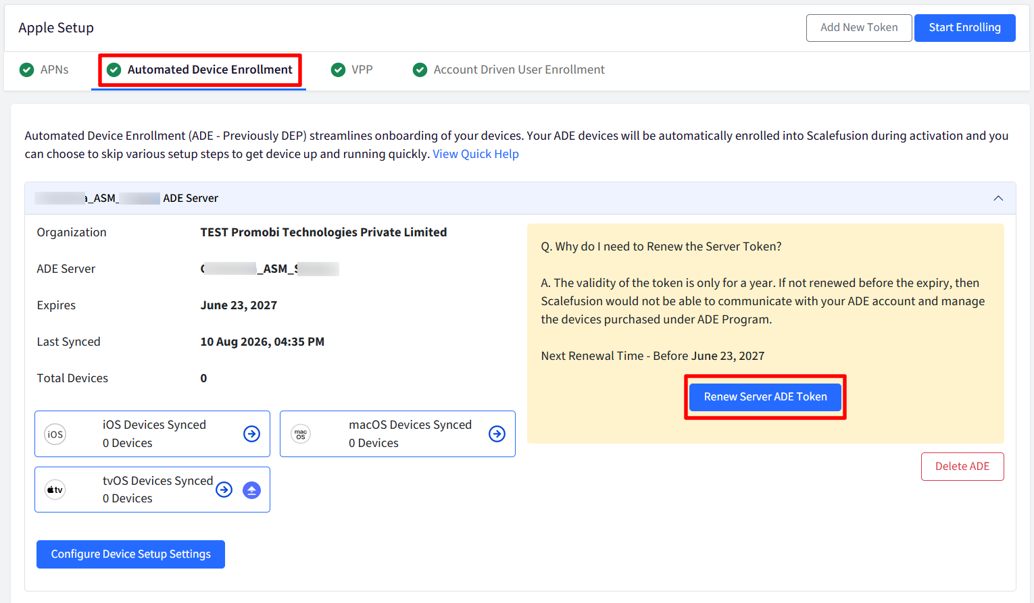This screenshot has height=603, width=1034.
Task: Click the Total Devices value 0
Action: click(x=203, y=378)
